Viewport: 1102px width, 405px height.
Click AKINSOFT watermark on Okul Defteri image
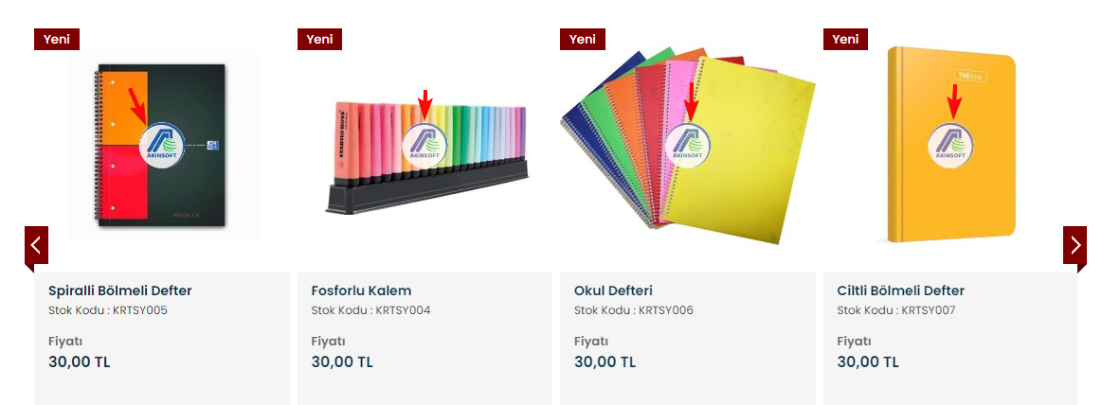(x=687, y=144)
